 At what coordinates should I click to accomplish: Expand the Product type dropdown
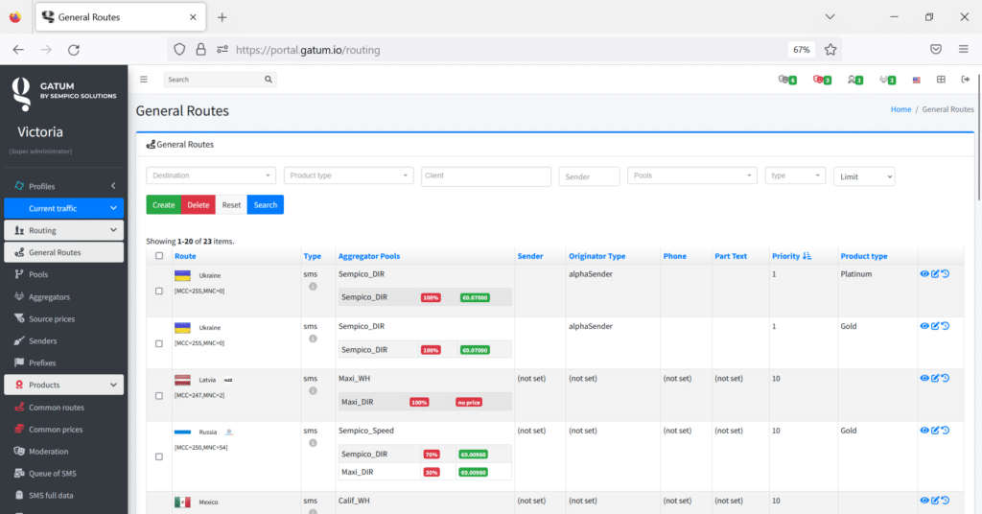point(349,175)
